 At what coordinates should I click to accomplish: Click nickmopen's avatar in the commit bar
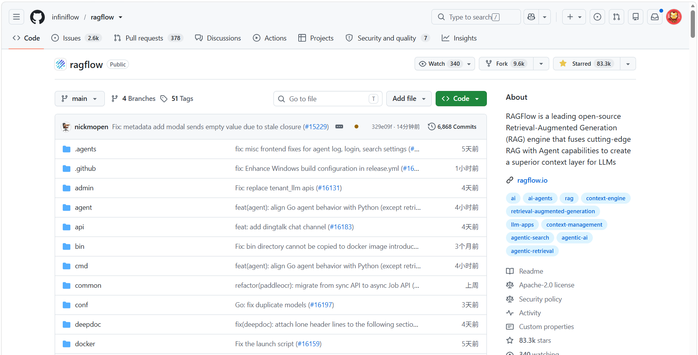coord(66,127)
